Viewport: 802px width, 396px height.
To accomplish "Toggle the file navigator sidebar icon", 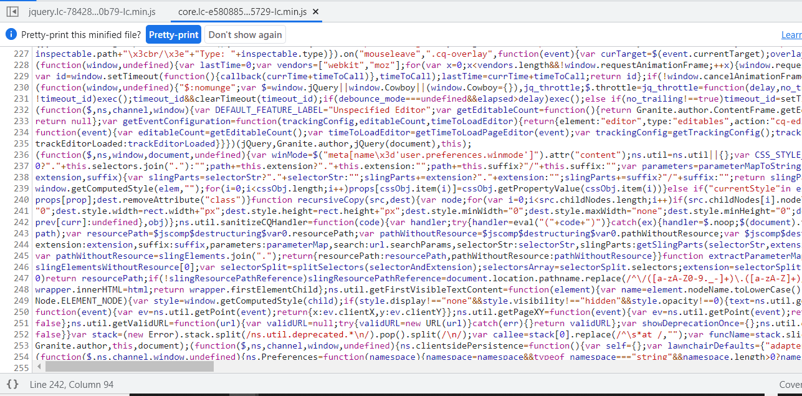I will (11, 12).
